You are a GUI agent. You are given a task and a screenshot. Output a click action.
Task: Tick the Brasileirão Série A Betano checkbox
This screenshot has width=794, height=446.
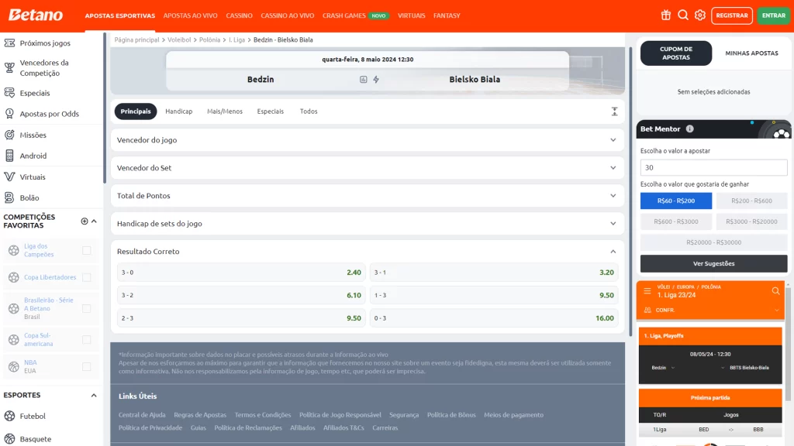pos(87,308)
